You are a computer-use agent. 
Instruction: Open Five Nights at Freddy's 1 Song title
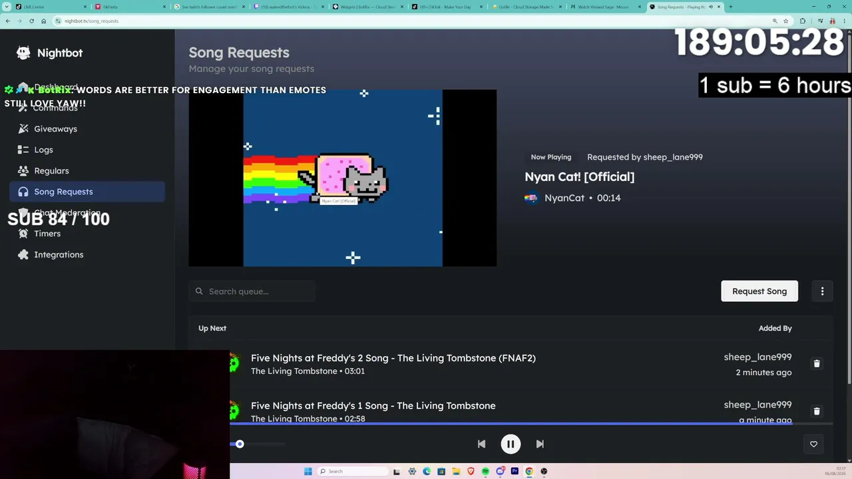click(373, 406)
